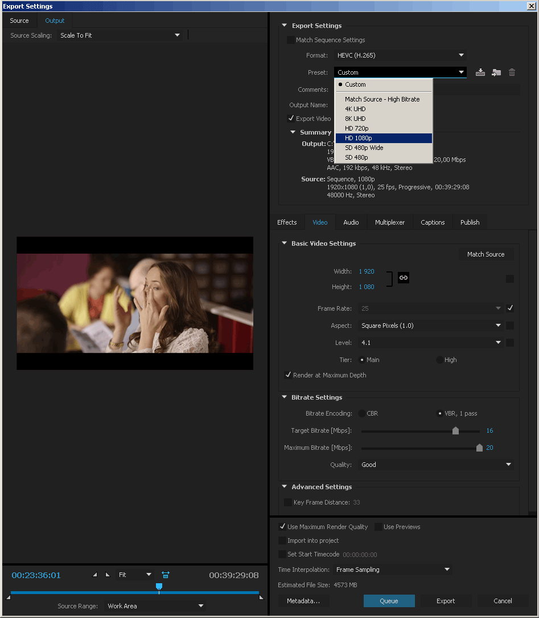Click the right out-point marker on timeline
Screen dimensions: 539x618
[x=261, y=597]
